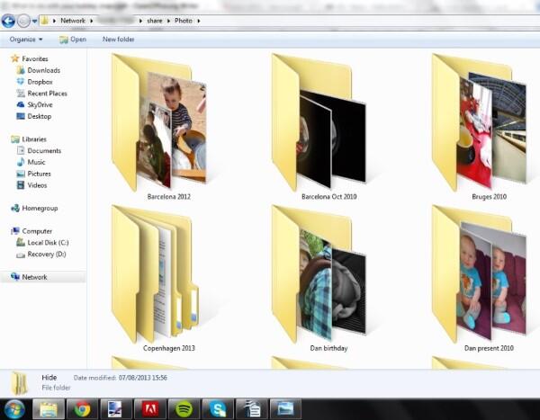This screenshot has height=420, width=540.
Task: Launch Google Chrome from the taskbar
Action: (82, 409)
